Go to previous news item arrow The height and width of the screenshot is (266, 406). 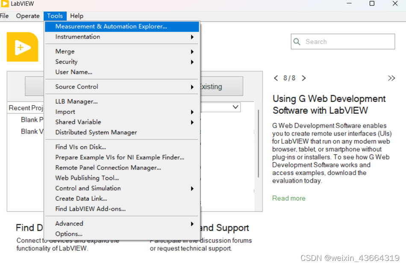[x=276, y=78]
